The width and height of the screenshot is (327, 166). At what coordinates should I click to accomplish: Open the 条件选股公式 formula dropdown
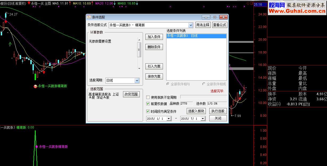point(191,25)
